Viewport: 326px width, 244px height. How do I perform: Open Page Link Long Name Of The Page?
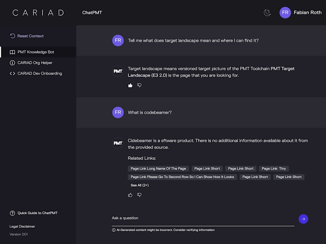[158, 168]
